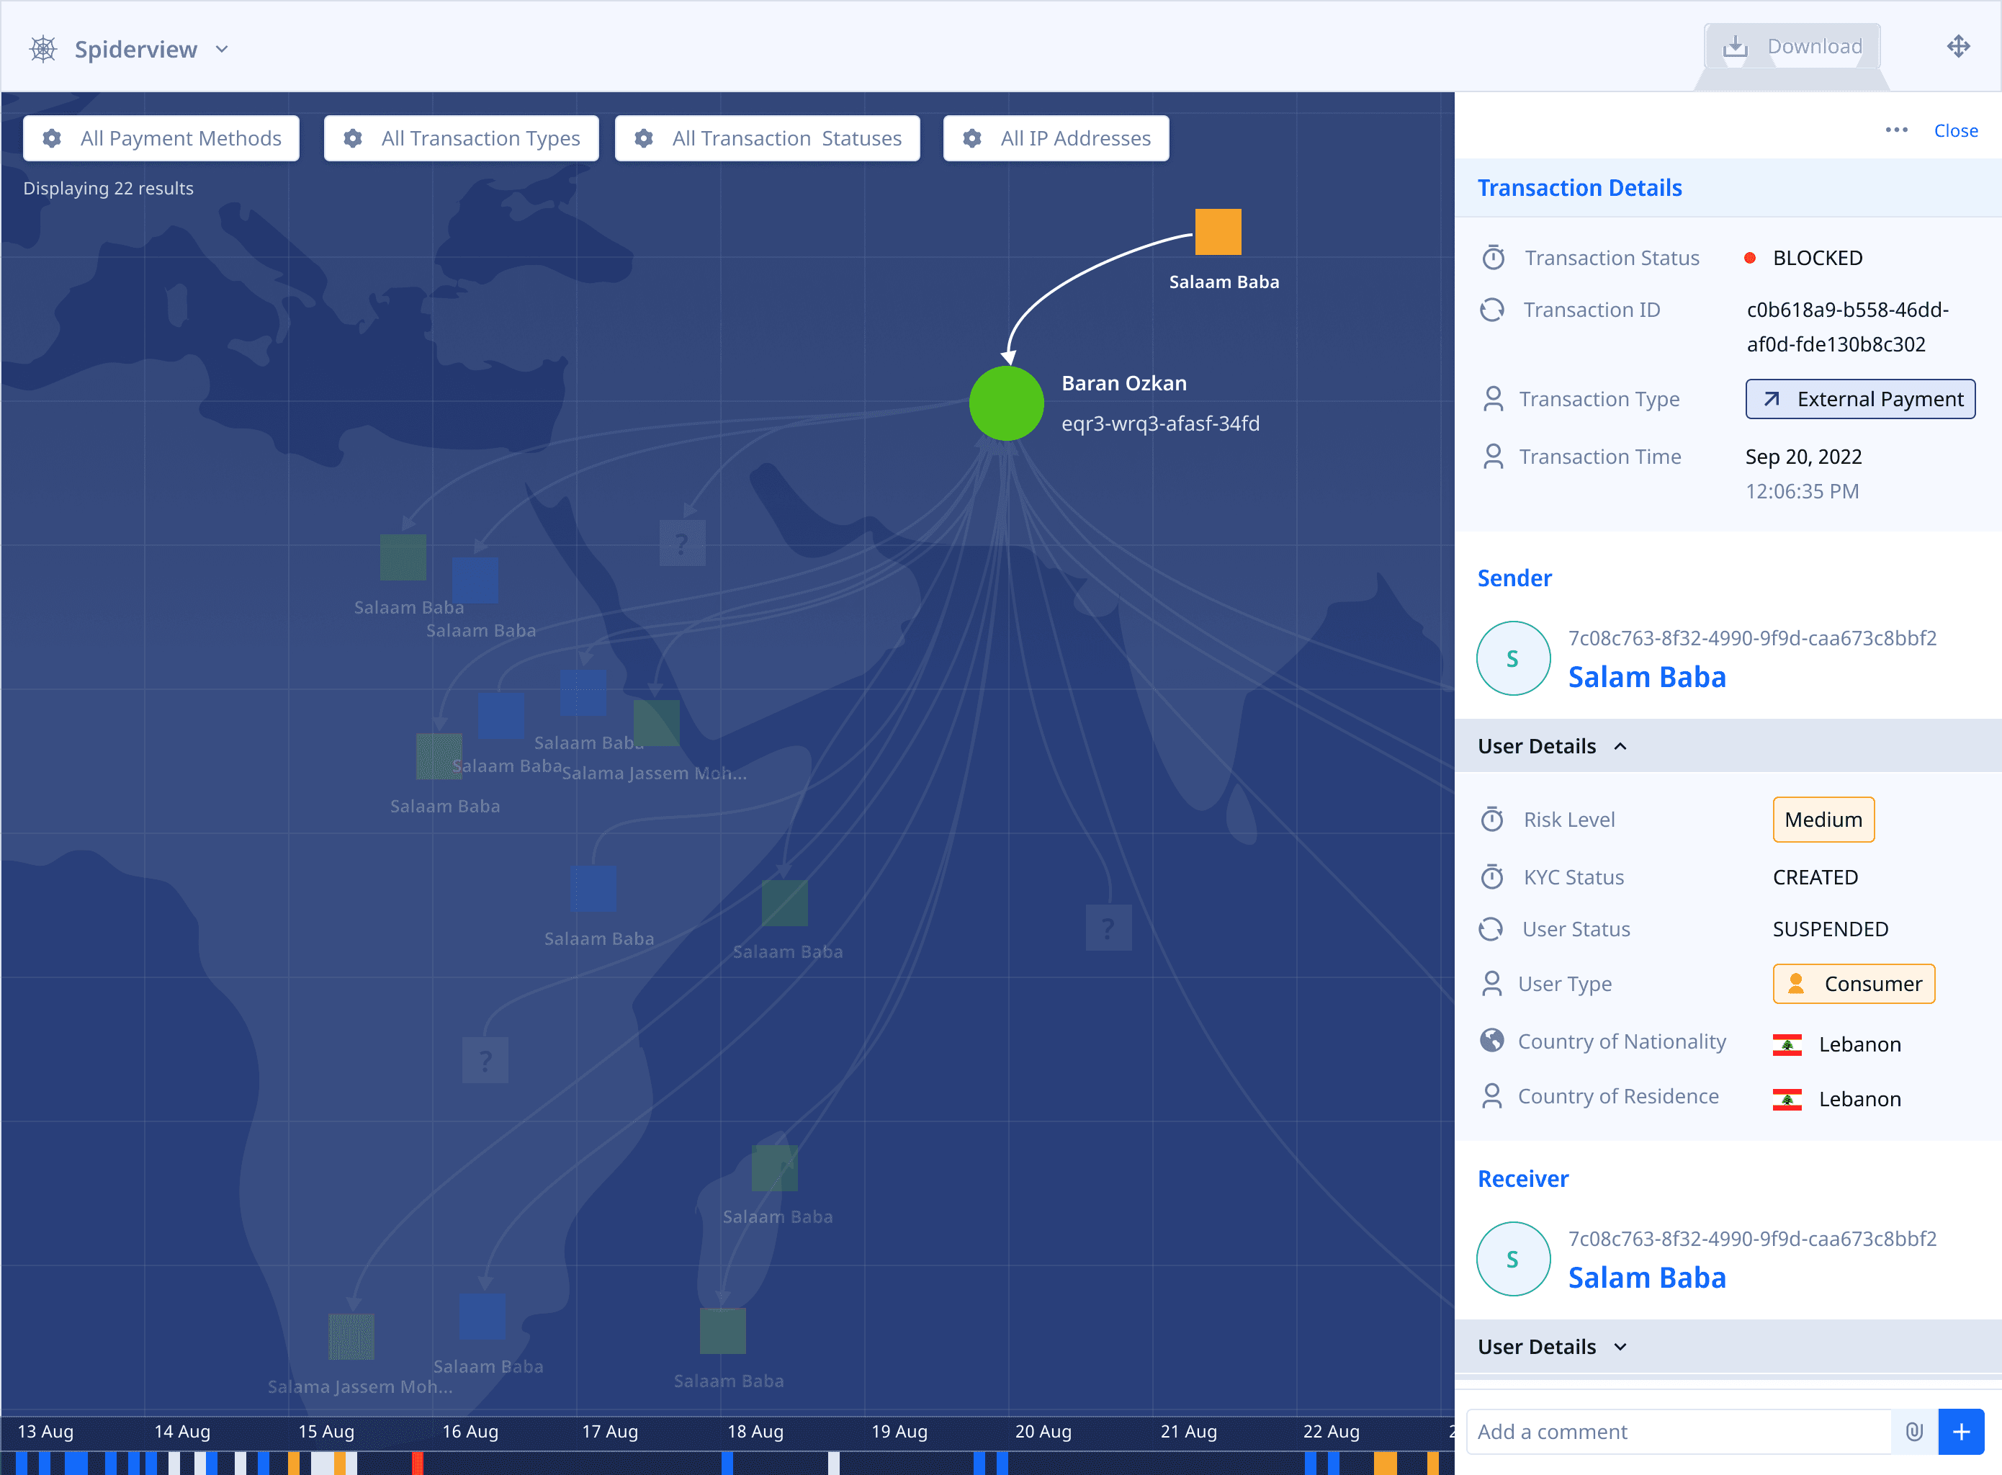Click the Download button
Image resolution: width=2002 pixels, height=1475 pixels.
coord(1792,46)
